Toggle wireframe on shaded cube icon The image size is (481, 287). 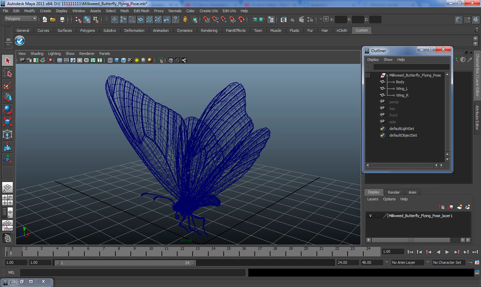point(123,60)
